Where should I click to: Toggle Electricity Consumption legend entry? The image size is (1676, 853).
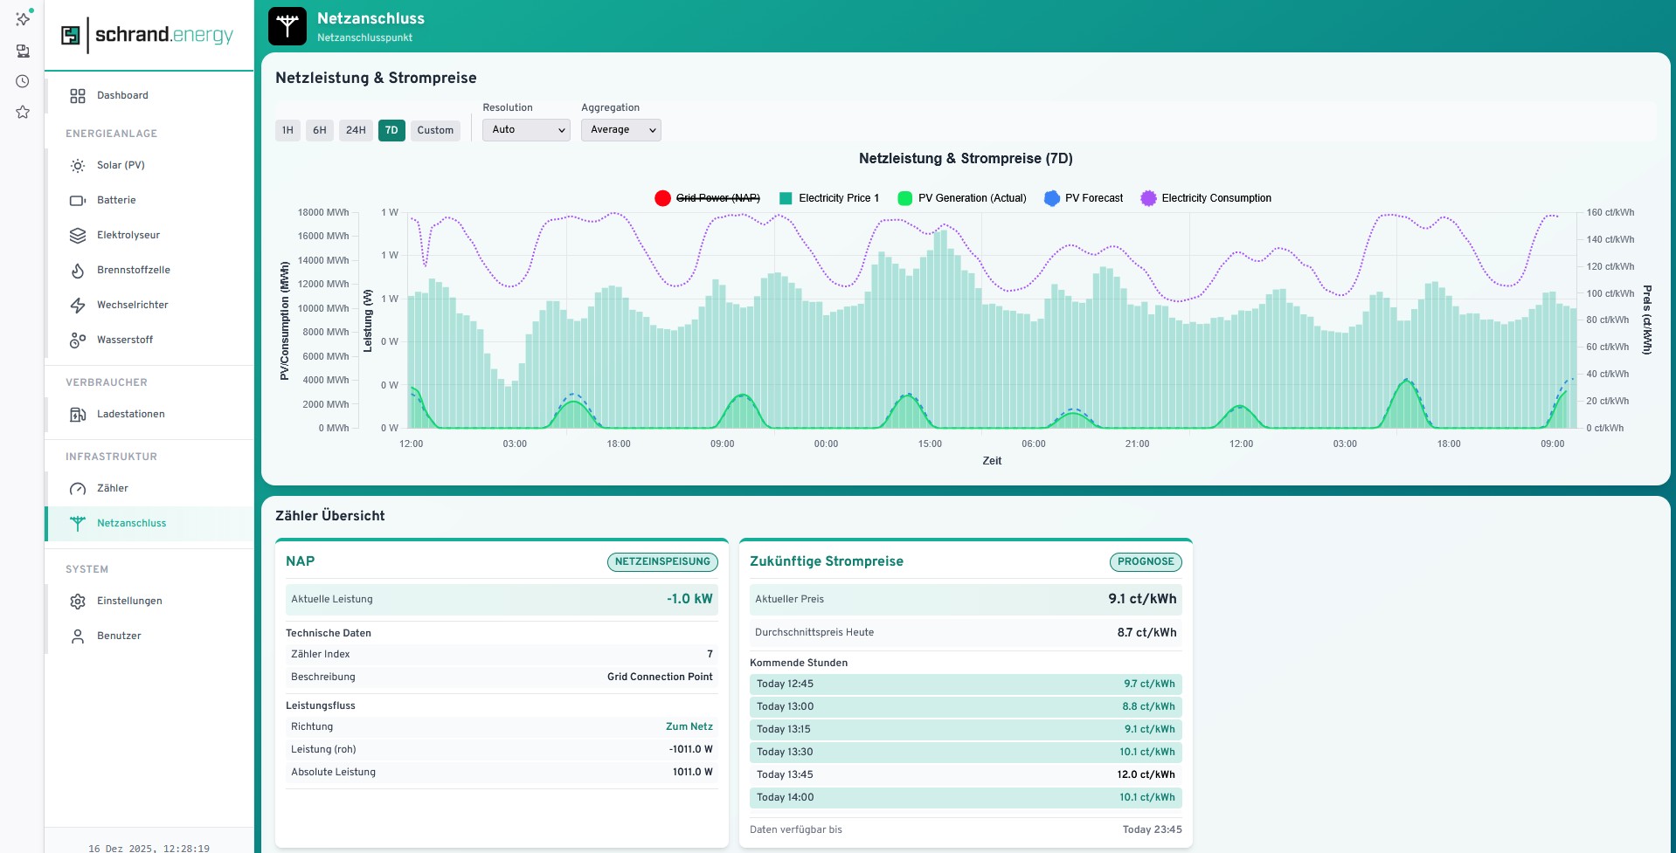(1206, 198)
